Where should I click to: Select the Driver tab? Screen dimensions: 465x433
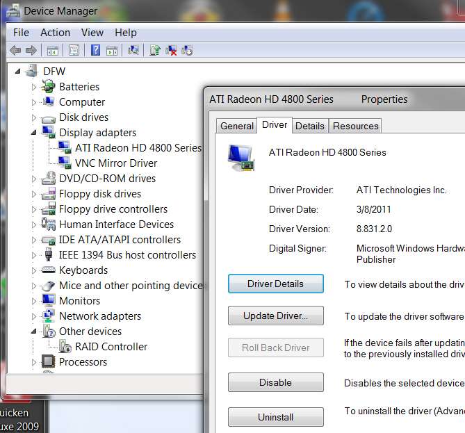click(275, 124)
